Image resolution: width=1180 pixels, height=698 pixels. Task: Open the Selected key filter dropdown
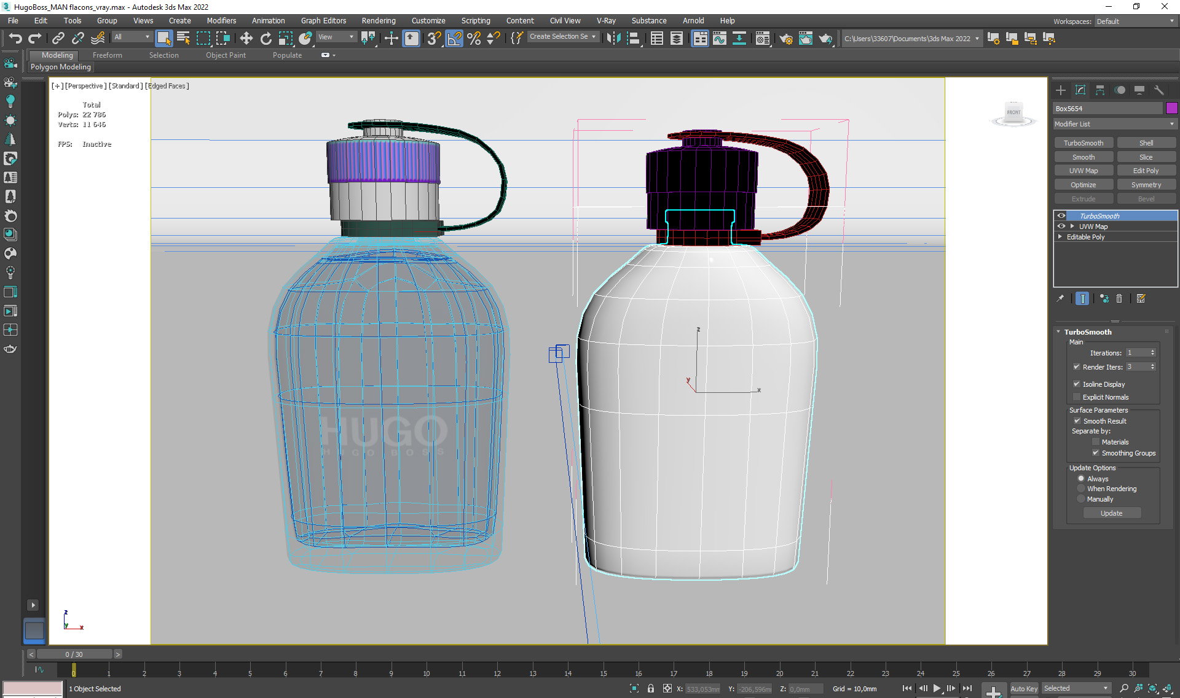pyautogui.click(x=1076, y=688)
